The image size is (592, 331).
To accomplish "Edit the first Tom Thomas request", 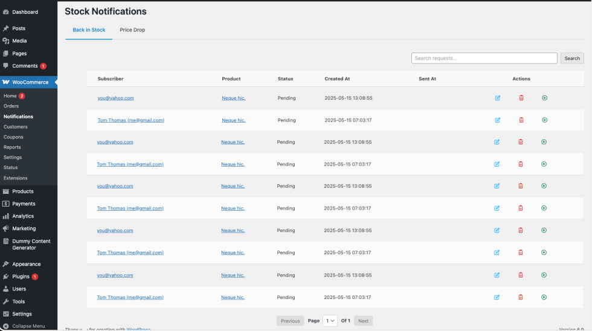I will [x=498, y=120].
